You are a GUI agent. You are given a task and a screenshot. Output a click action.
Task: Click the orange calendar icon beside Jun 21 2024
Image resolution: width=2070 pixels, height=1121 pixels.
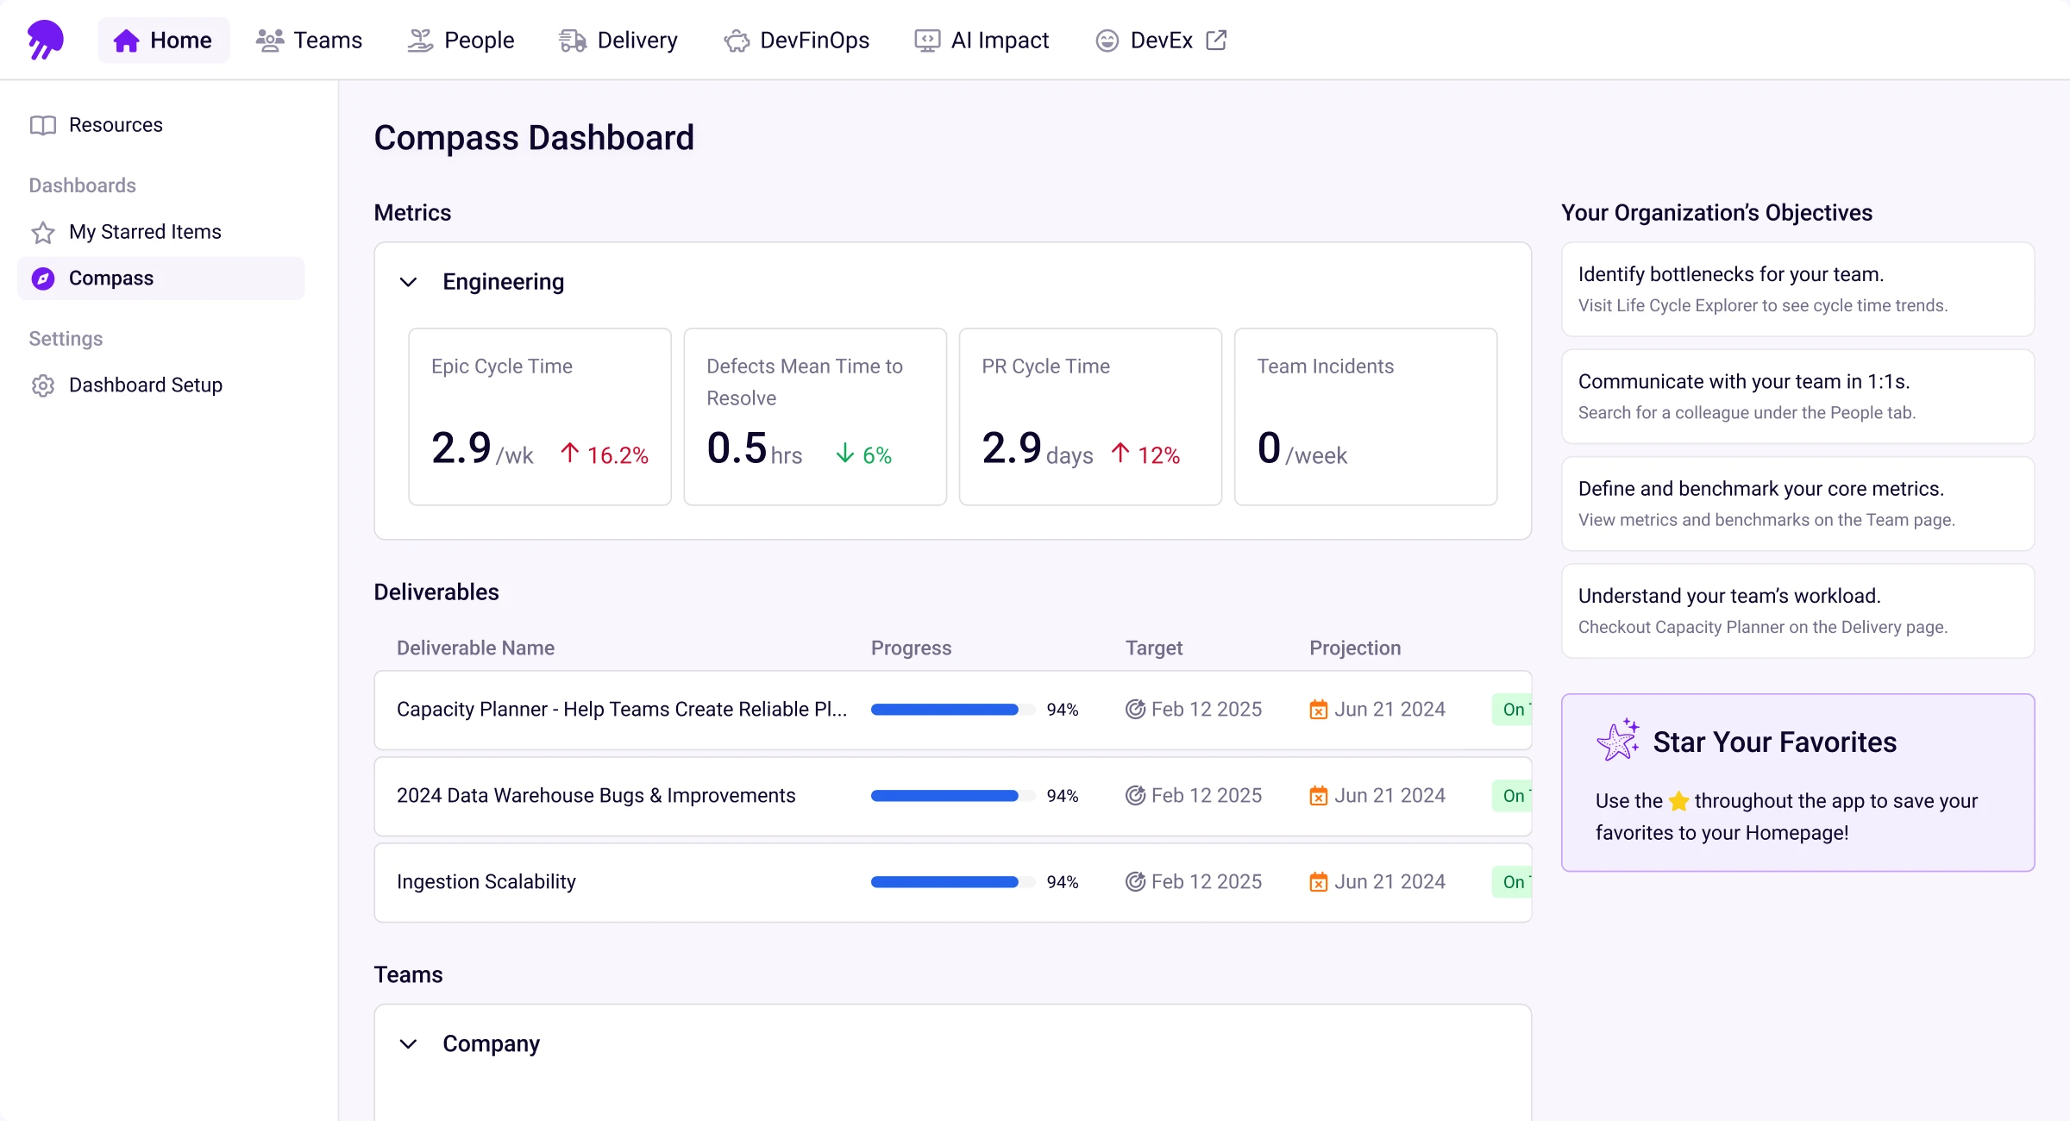coord(1318,709)
